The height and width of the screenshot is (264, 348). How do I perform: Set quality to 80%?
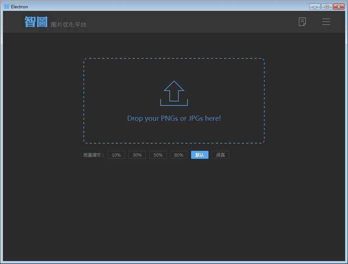tap(179, 155)
